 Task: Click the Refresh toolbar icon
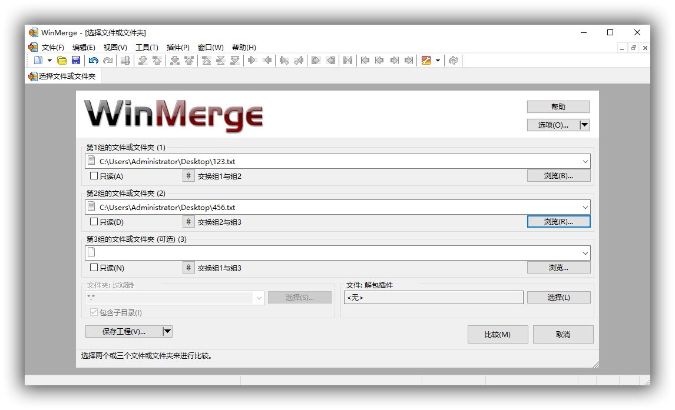click(454, 60)
